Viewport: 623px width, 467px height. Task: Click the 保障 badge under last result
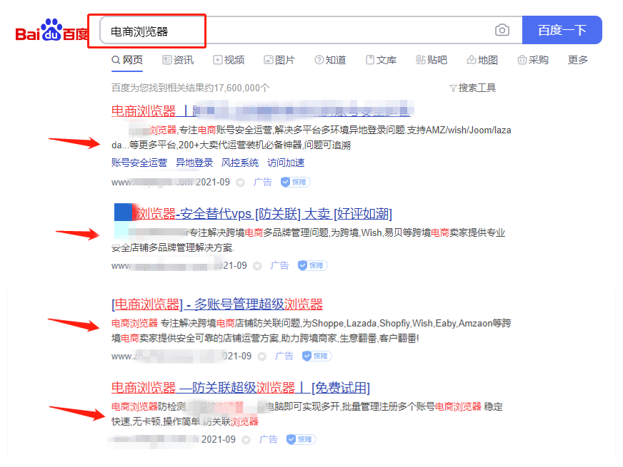tap(299, 439)
